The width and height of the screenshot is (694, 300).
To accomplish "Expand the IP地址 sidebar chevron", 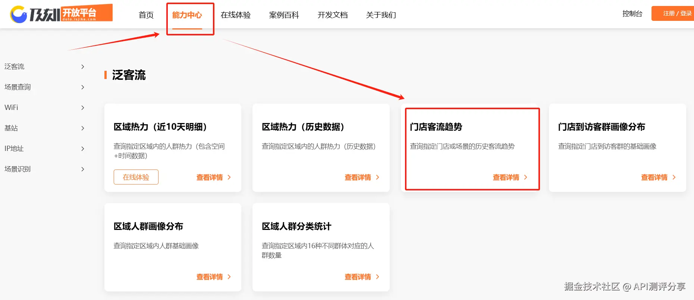I will pos(83,149).
